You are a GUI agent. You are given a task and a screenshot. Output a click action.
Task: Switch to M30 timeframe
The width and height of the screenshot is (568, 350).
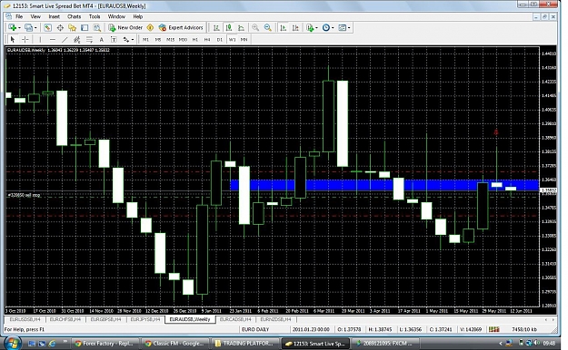pos(183,39)
